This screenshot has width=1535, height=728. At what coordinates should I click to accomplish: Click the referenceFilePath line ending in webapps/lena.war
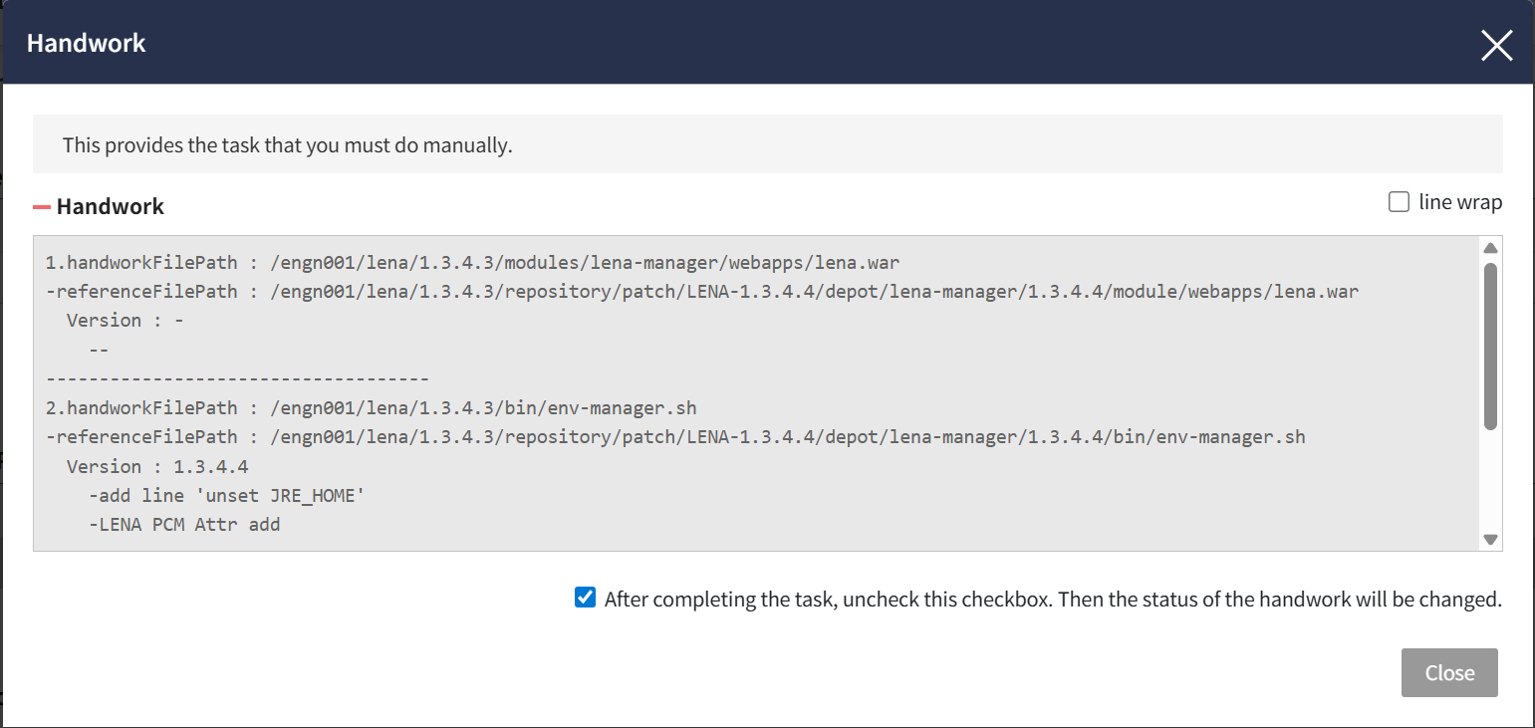coord(702,292)
